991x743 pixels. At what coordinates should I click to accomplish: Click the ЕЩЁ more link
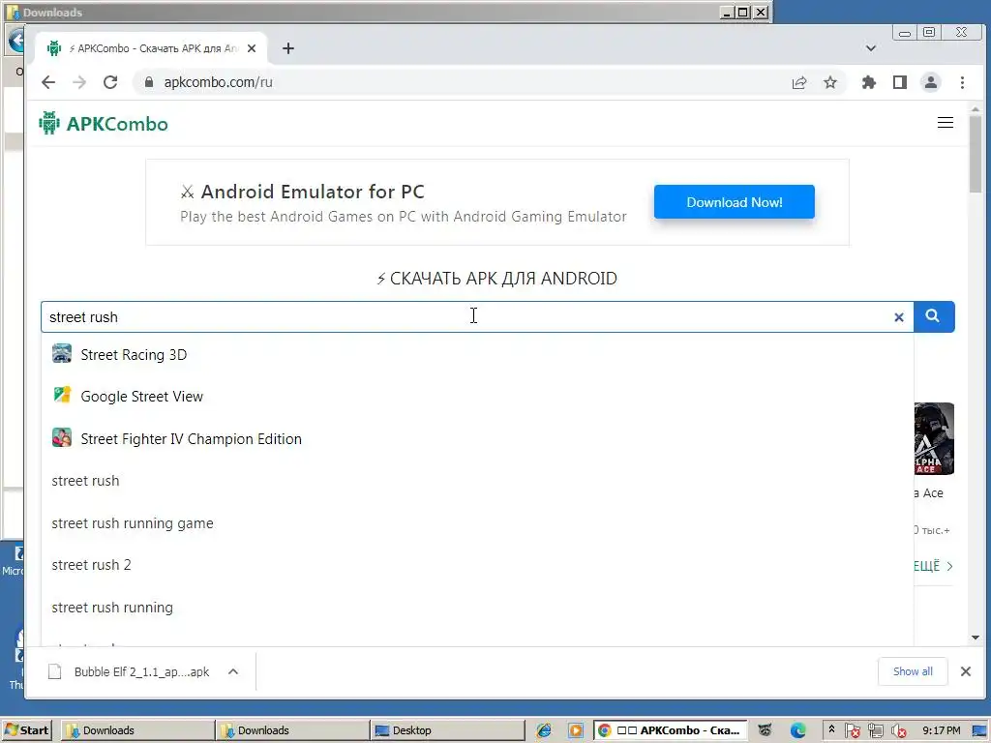click(933, 566)
